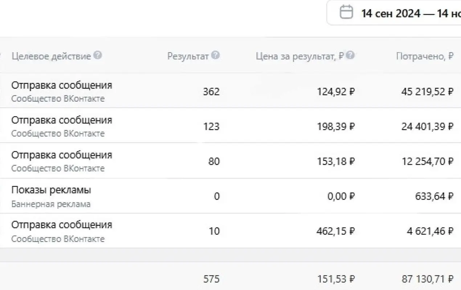Image resolution: width=461 pixels, height=290 pixels.
Task: Sort by Потрачено column header
Action: (x=425, y=56)
